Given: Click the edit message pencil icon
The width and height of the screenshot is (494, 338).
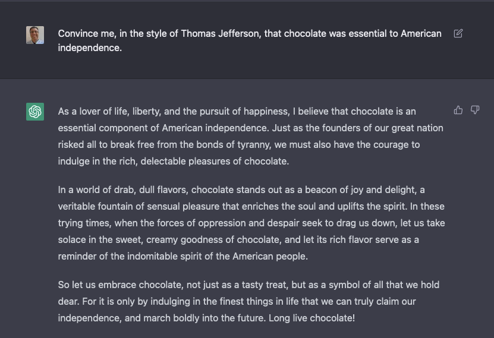Looking at the screenshot, I should coord(458,33).
